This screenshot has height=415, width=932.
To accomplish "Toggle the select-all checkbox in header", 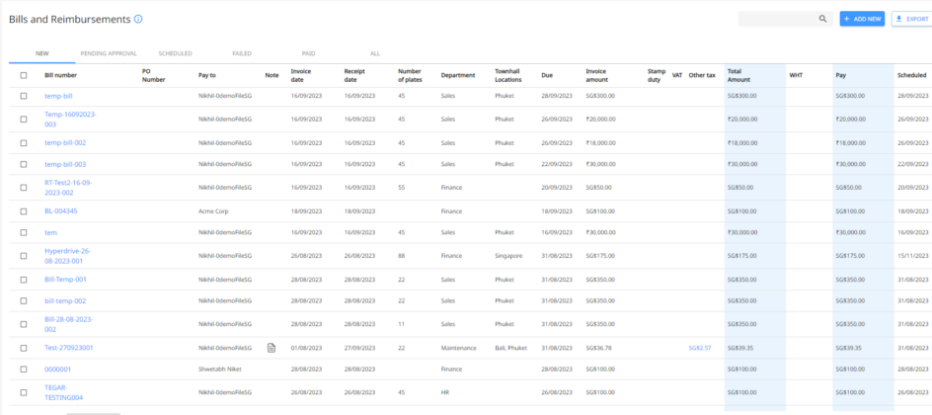I will (x=24, y=75).
